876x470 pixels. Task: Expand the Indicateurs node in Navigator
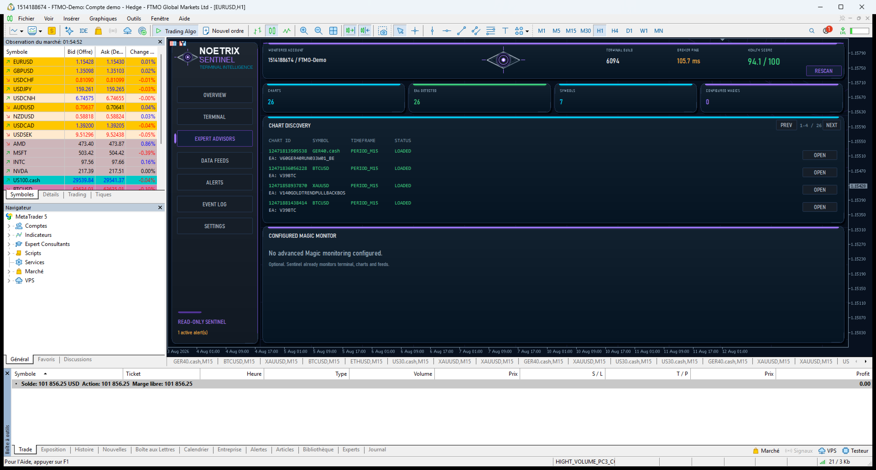[9, 235]
